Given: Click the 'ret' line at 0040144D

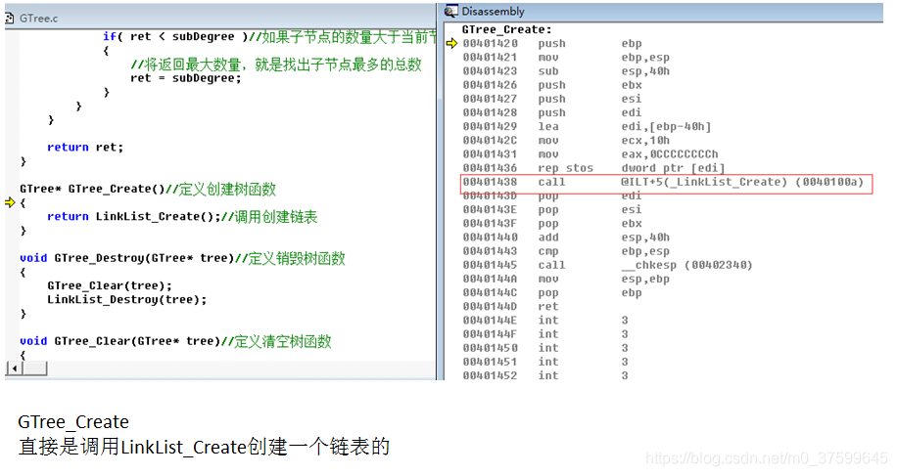Looking at the screenshot, I should (511, 307).
